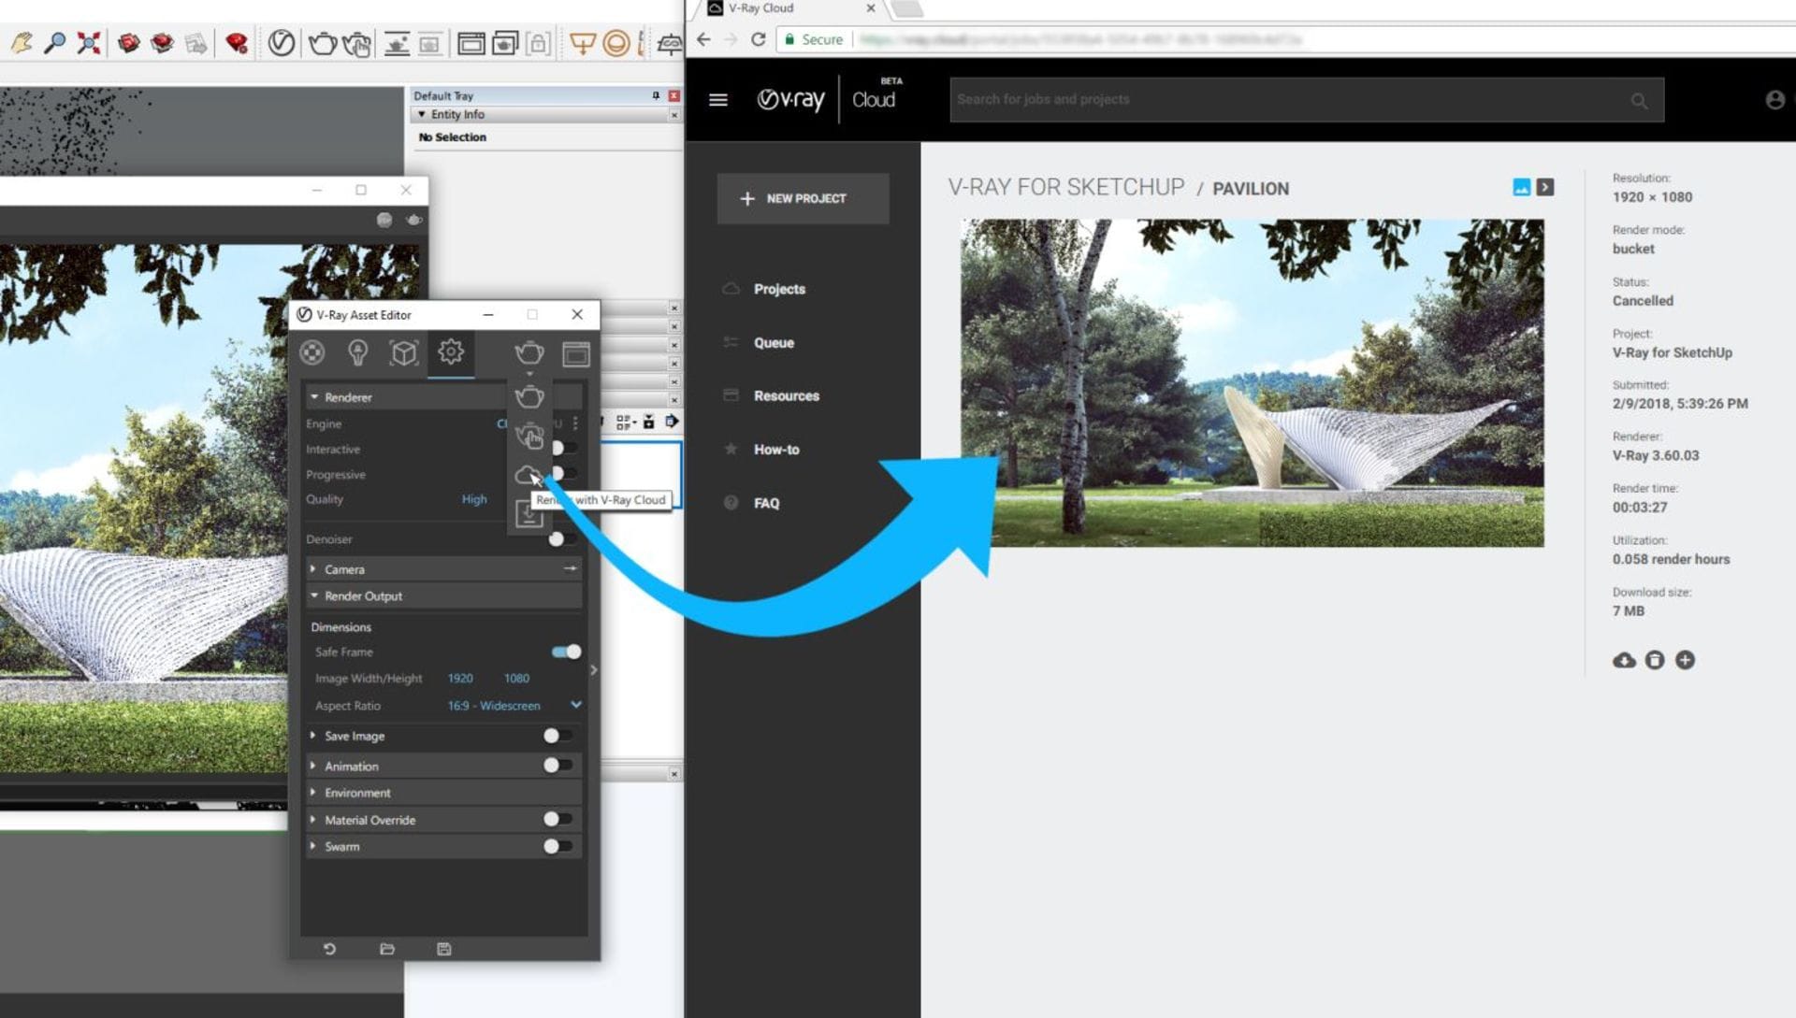
Task: Edit image height value 1080
Action: point(516,678)
